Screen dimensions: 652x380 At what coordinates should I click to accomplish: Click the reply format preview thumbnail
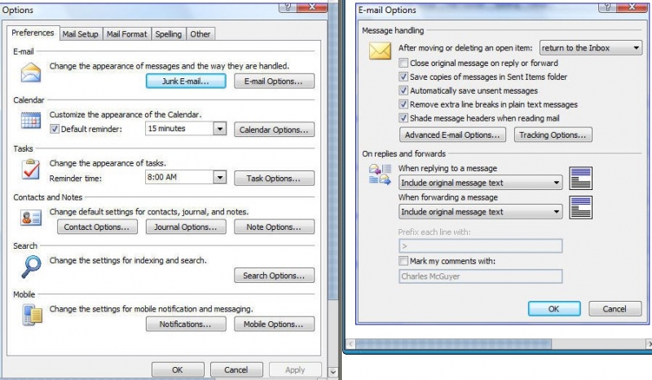click(x=580, y=178)
